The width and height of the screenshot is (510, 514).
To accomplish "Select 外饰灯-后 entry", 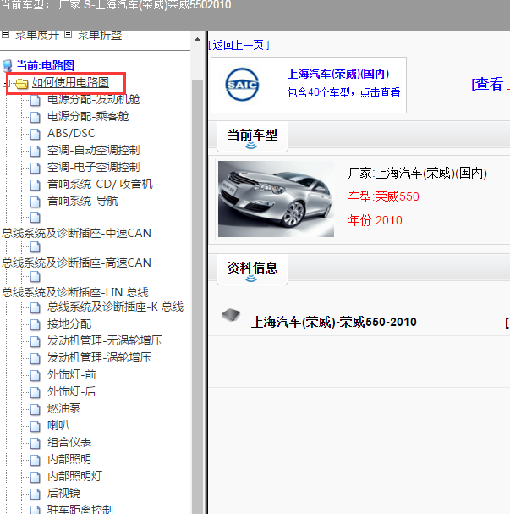I will click(72, 392).
